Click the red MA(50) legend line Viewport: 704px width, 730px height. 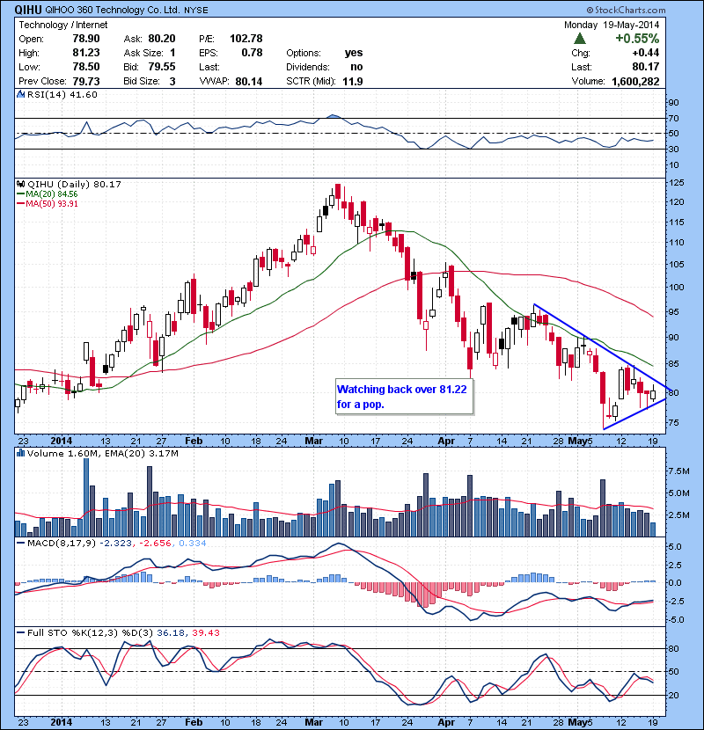pos(20,204)
